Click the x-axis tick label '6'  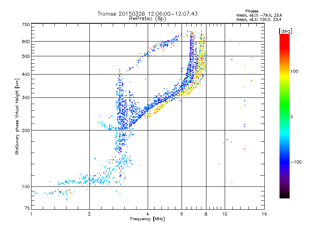(x=182, y=214)
